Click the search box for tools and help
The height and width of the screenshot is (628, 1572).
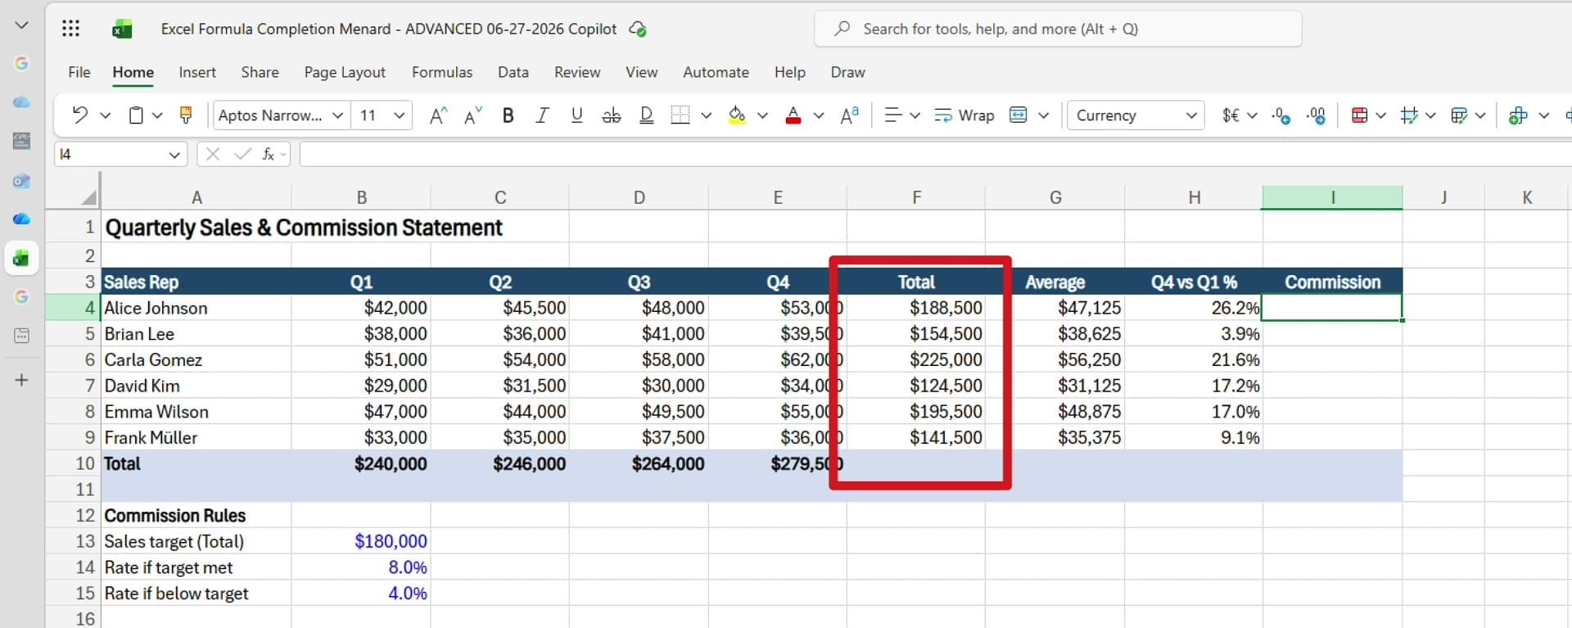point(1058,29)
